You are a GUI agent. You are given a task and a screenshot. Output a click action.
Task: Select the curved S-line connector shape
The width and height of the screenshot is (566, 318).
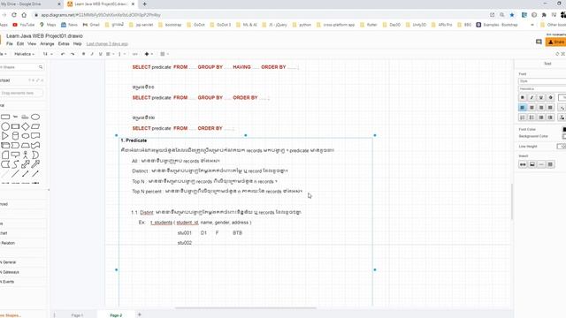pyautogui.click(x=15, y=164)
